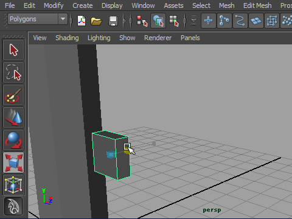Open the Create menu
This screenshot has width=292, height=219.
pyautogui.click(x=83, y=5)
